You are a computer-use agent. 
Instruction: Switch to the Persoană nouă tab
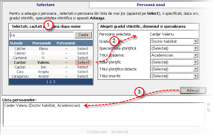click(151, 5)
